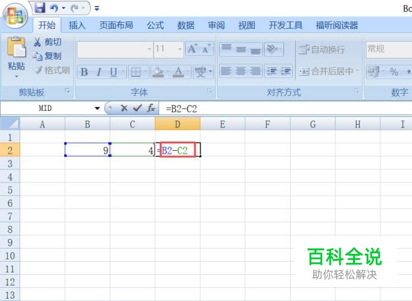Select row 2 header
The width and height of the screenshot is (412, 301).
pyautogui.click(x=10, y=150)
